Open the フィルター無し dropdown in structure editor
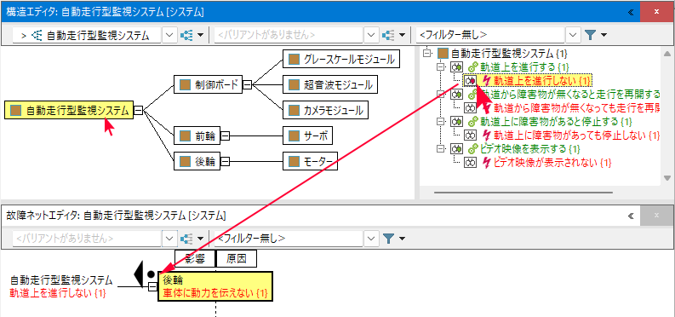675x317 pixels. click(x=572, y=35)
